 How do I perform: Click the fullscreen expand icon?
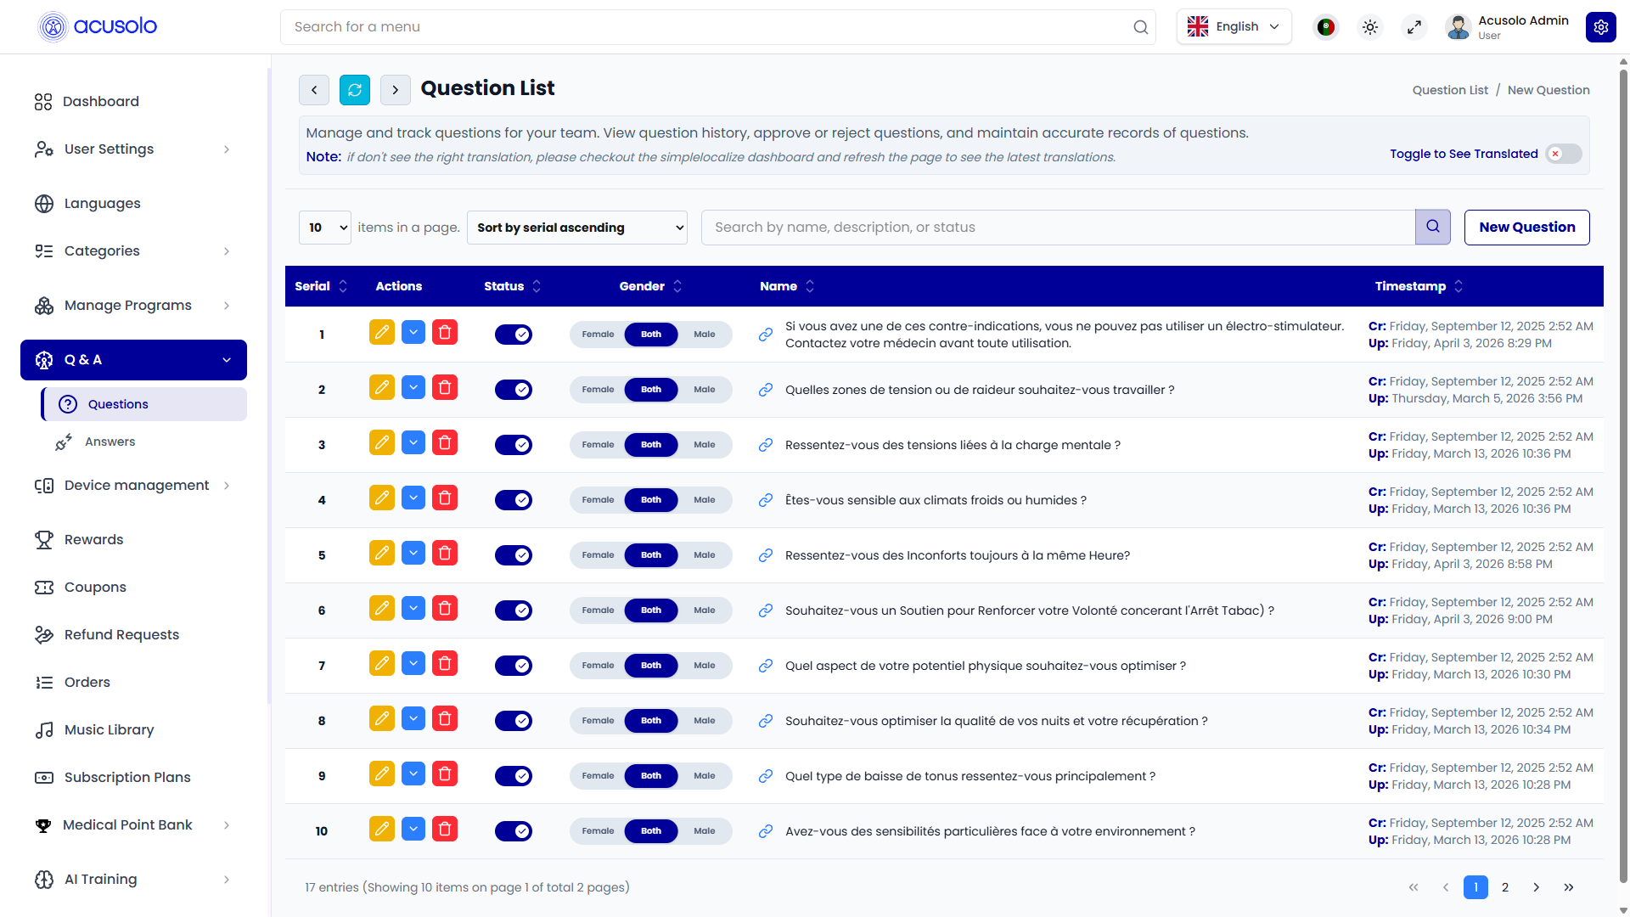(x=1414, y=27)
